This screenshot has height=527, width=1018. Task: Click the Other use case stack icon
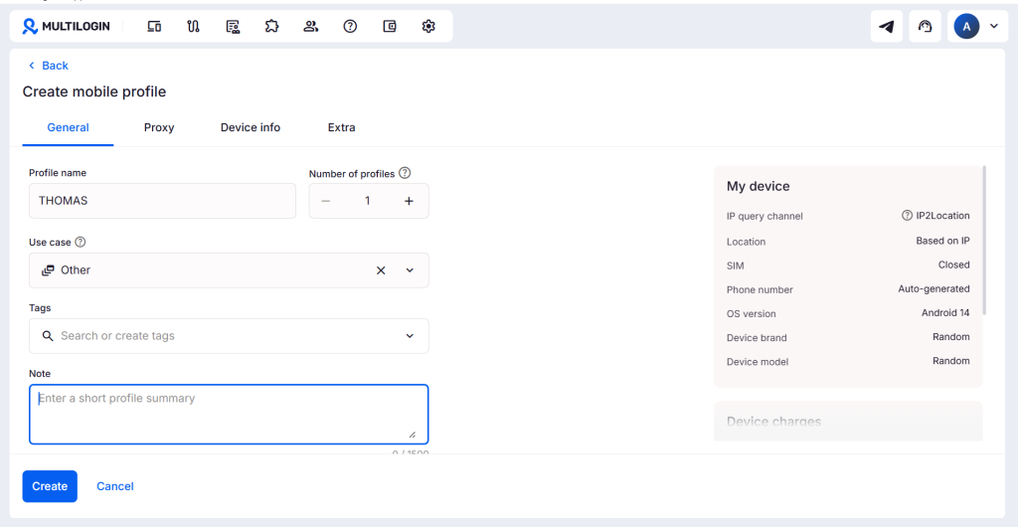[x=48, y=270]
